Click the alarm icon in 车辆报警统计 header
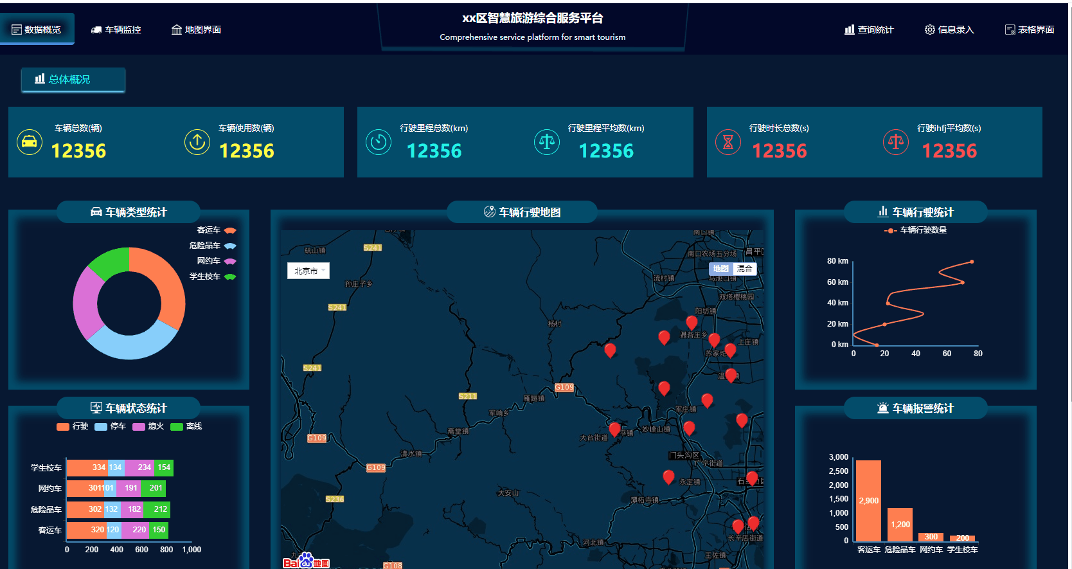The image size is (1072, 569). (x=883, y=408)
